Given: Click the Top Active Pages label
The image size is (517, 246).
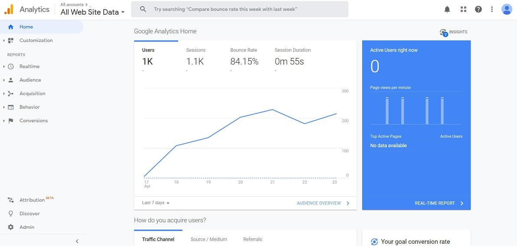Looking at the screenshot, I should 386,136.
